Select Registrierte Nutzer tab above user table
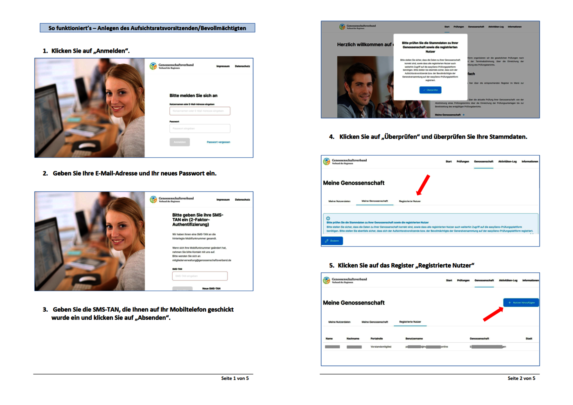The width and height of the screenshot is (573, 405). point(410,322)
